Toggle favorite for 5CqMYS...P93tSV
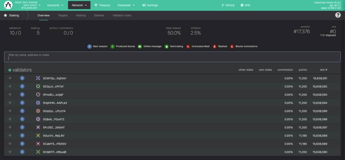Screen dimensions: 345x160 10,144
